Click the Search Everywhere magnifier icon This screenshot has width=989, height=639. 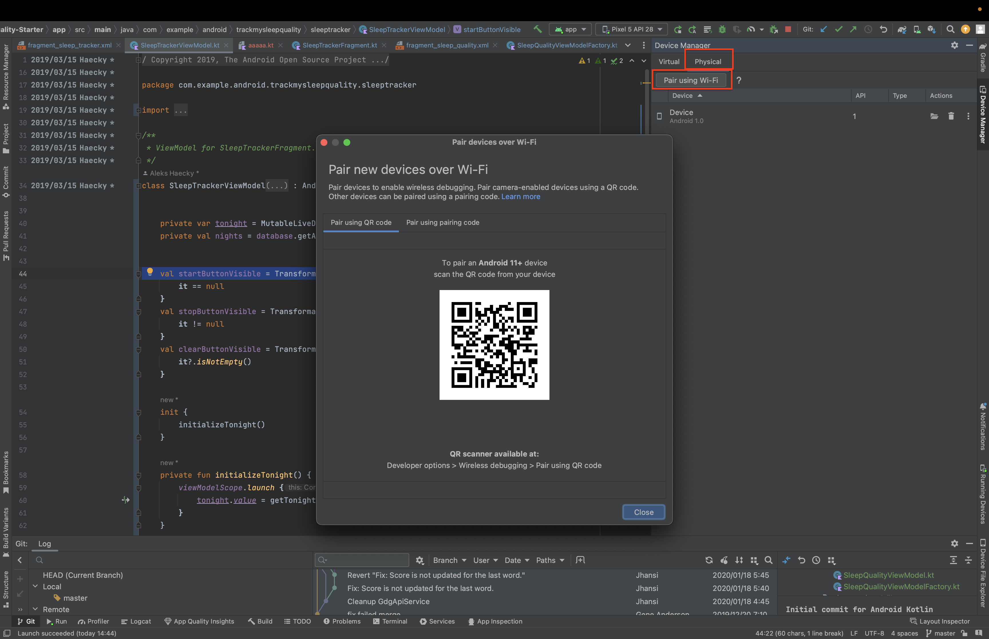[950, 29]
